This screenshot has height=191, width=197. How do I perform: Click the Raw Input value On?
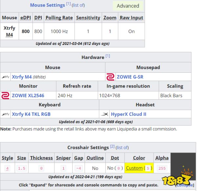[x=131, y=31]
